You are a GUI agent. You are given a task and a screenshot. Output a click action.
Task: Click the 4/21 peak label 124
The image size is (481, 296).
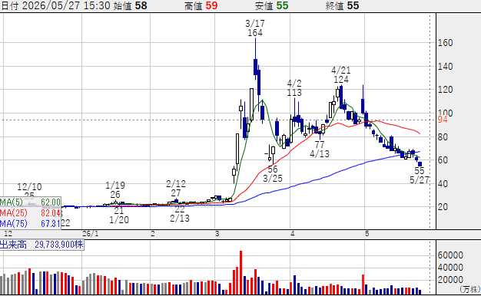341,80
